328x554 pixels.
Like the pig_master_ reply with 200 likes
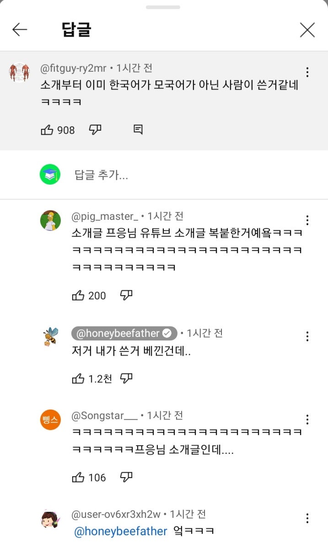[78, 296]
